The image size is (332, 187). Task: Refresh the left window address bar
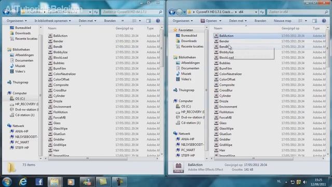(x=96, y=12)
